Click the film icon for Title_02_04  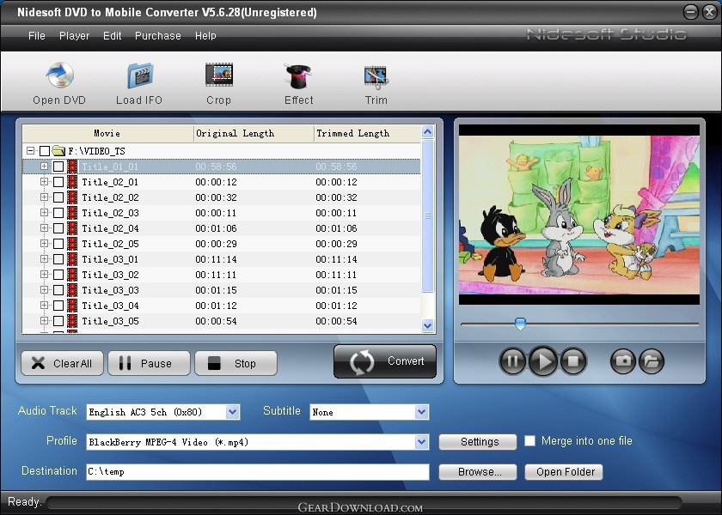(72, 228)
